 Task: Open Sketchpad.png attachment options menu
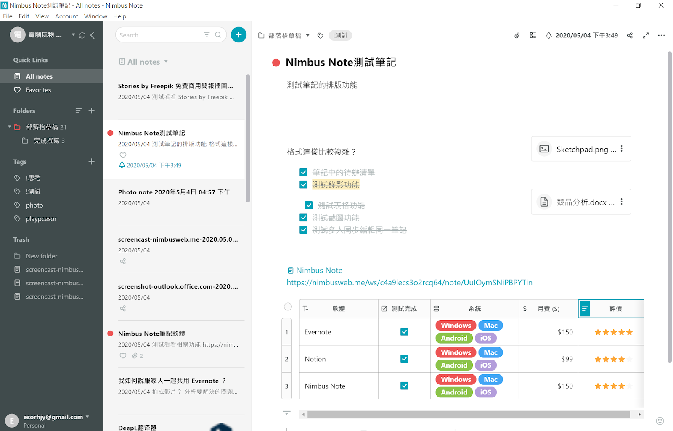click(x=622, y=149)
